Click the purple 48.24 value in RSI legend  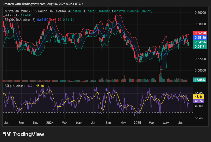click(x=30, y=86)
